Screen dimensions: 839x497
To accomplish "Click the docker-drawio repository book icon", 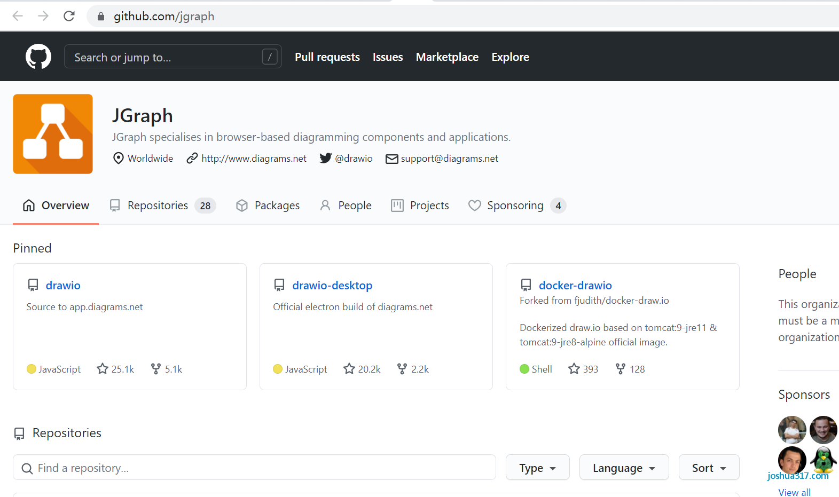I will coord(526,285).
